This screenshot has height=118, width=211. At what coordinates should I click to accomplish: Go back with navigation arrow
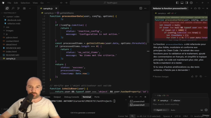[61, 3]
